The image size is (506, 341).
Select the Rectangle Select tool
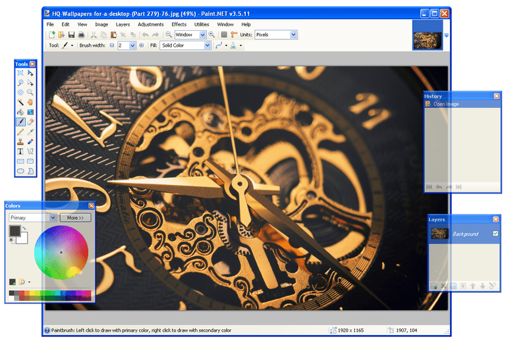[20, 73]
